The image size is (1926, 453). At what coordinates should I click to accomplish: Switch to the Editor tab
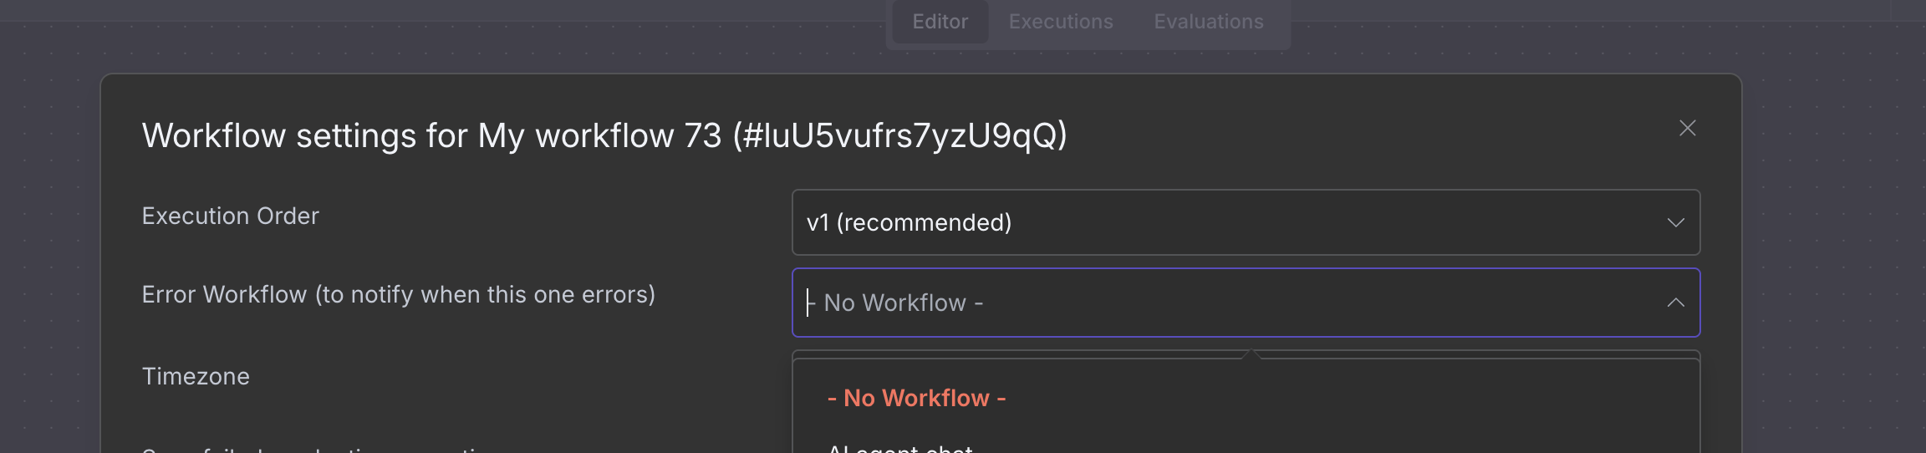(940, 22)
